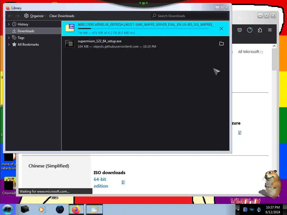Click the first system tray icon beside the arrow

coord(245,209)
